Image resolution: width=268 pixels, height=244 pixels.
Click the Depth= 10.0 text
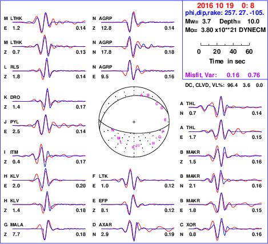[x=239, y=21]
